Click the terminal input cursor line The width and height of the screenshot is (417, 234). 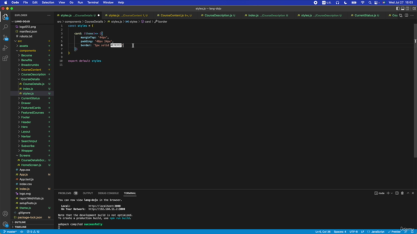tap(59, 227)
